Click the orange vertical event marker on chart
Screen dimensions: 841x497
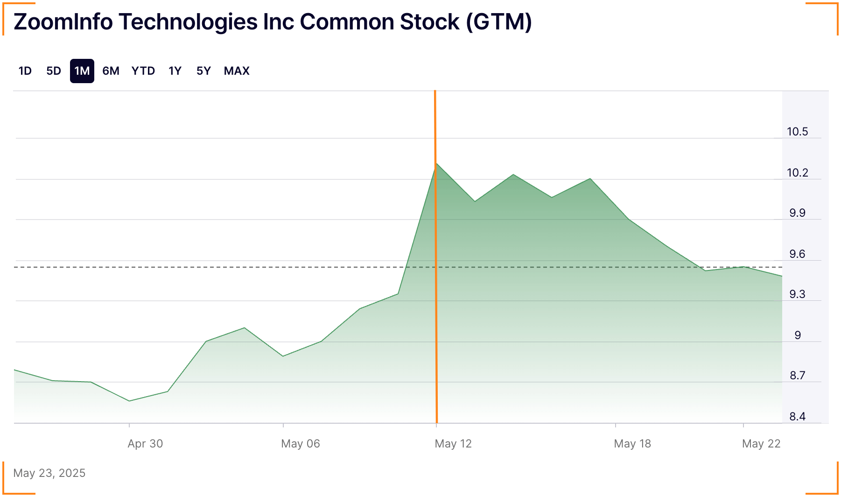click(436, 257)
